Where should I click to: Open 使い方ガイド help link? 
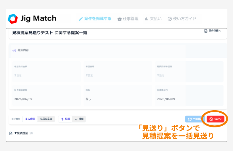[182, 19]
